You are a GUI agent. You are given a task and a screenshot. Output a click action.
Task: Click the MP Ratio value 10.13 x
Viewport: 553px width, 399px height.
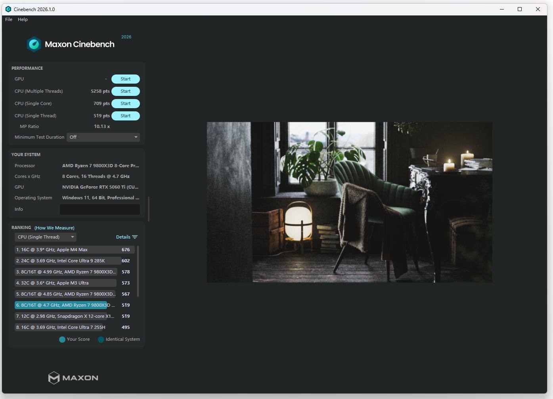click(x=102, y=126)
